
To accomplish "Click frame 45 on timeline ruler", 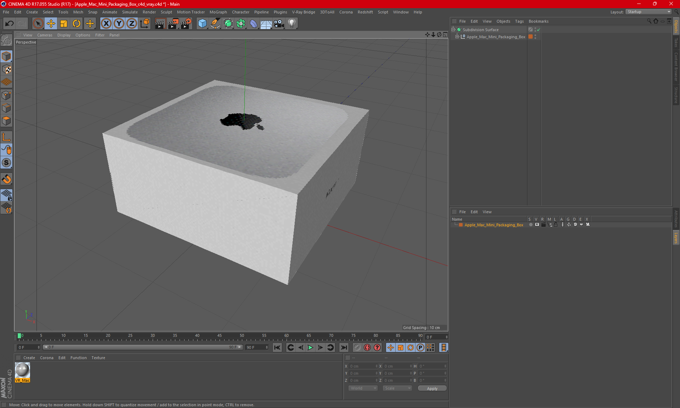I will [x=220, y=336].
